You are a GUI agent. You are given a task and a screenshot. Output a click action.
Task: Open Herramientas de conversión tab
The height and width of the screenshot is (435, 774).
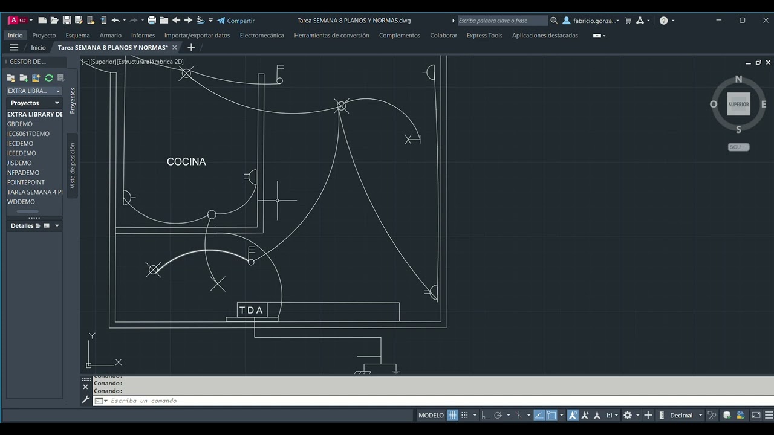tap(331, 36)
